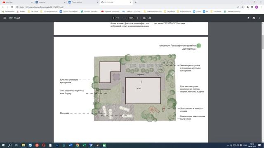The height and width of the screenshot is (148, 264).
Task: Zoom in the PDF document
Action: [137, 18]
